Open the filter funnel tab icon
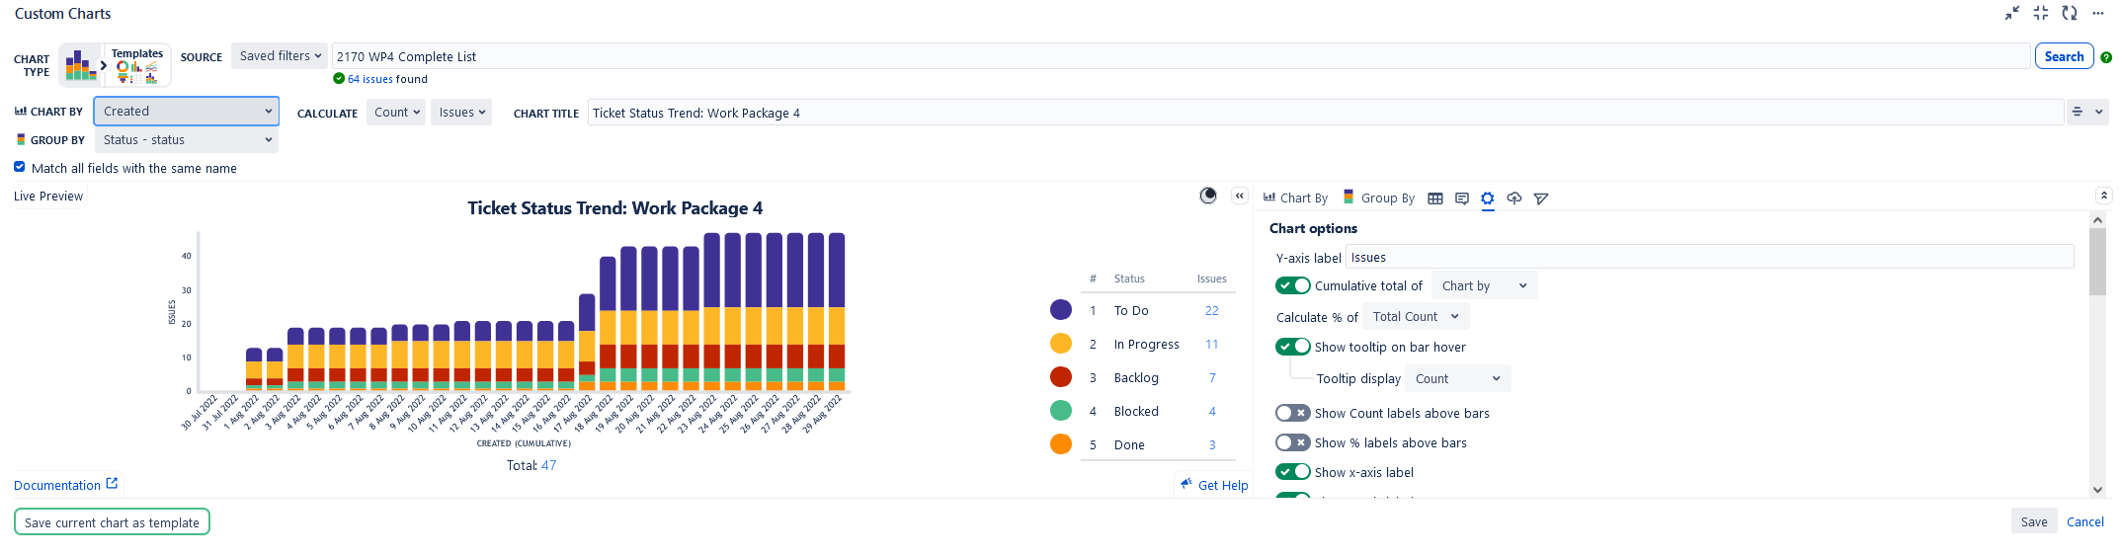This screenshot has width=2122, height=557. [1541, 199]
